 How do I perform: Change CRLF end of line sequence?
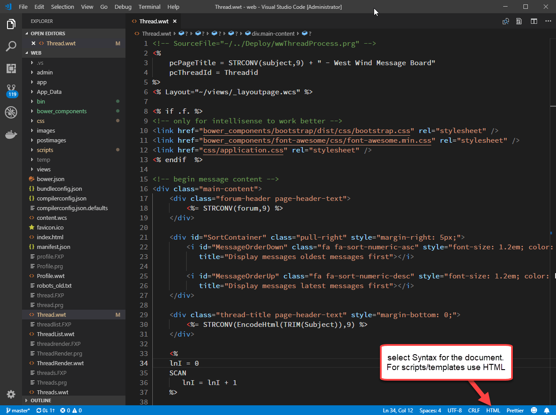[474, 411]
